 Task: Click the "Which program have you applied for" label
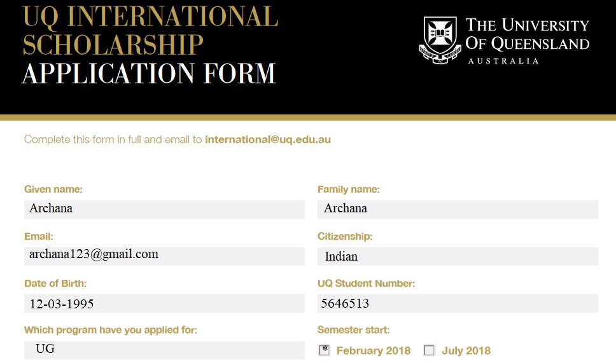[x=111, y=330]
